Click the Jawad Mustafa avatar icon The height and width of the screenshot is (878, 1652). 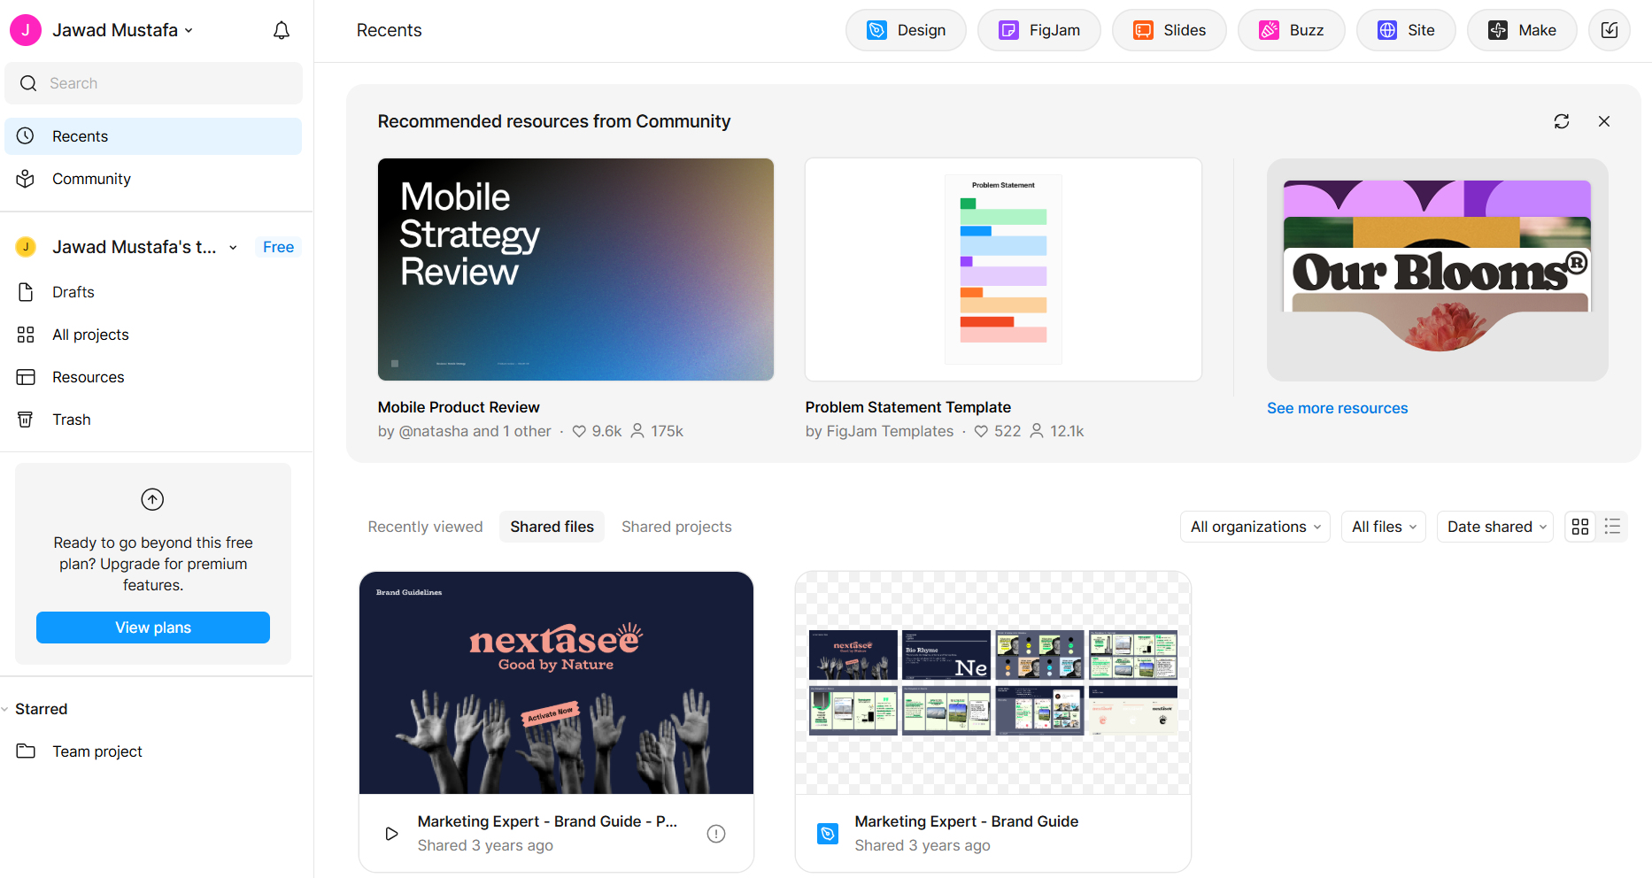[26, 30]
